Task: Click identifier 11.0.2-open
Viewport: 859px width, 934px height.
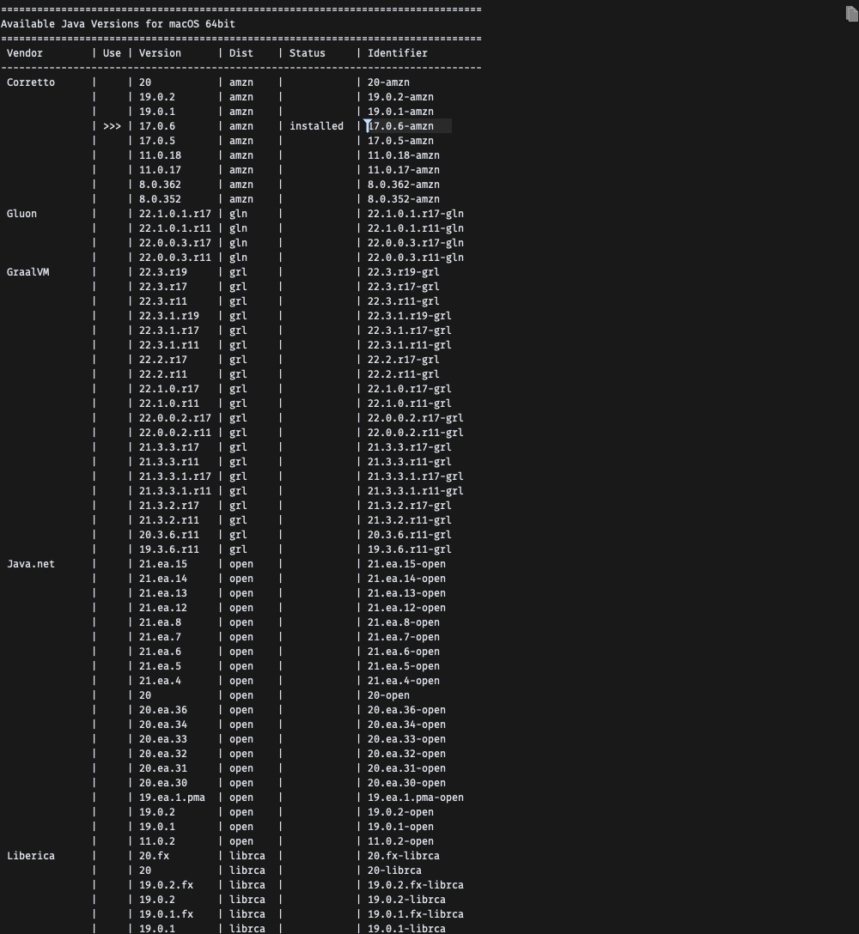Action: pos(400,841)
